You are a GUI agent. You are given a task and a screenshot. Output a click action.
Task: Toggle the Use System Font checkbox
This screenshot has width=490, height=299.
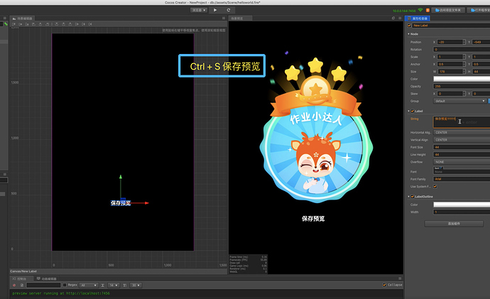click(x=435, y=187)
